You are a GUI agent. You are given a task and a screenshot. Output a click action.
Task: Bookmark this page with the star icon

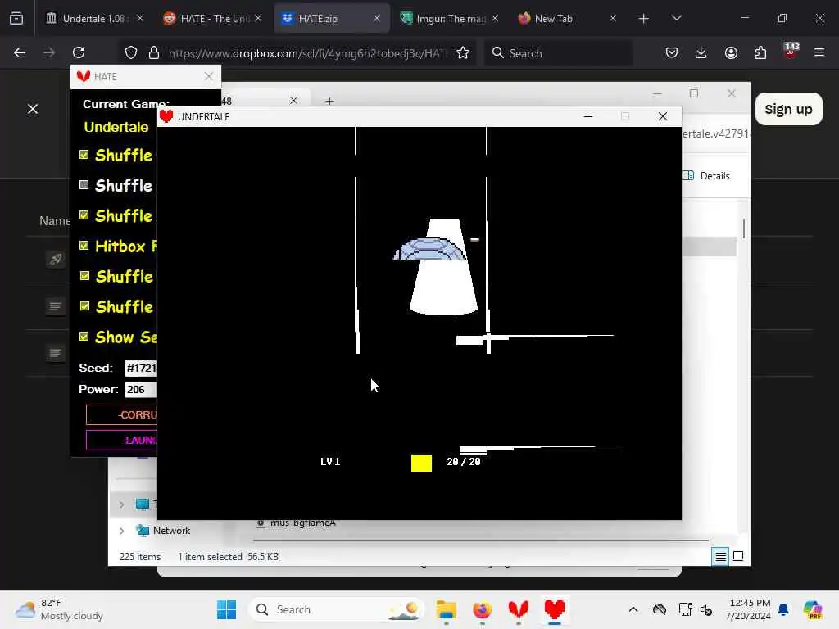[463, 52]
